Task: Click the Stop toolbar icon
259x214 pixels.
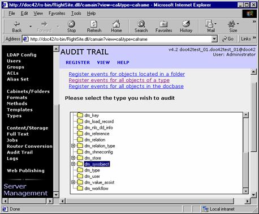Action: [x=71, y=27]
